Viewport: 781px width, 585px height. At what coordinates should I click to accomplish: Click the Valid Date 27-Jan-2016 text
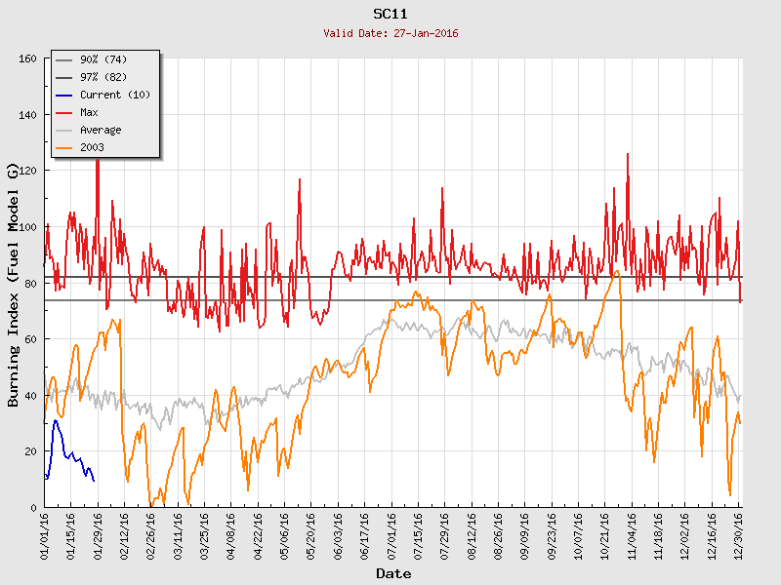click(390, 33)
